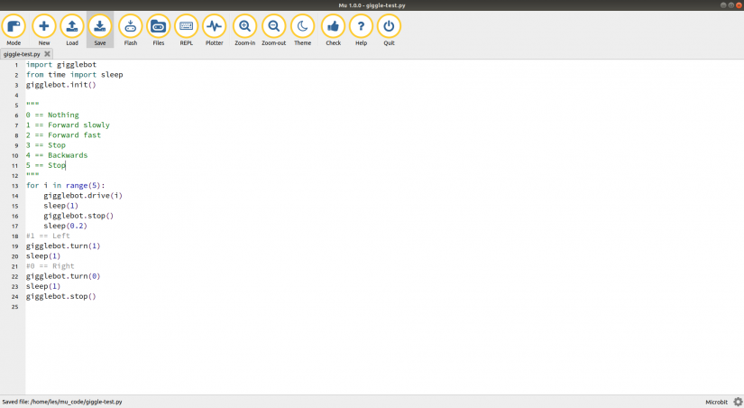Save the current script
744x408 pixels.
[100, 28]
